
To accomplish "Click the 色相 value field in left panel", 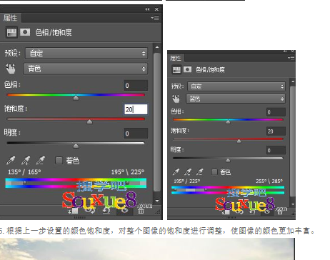I will coord(136,86).
